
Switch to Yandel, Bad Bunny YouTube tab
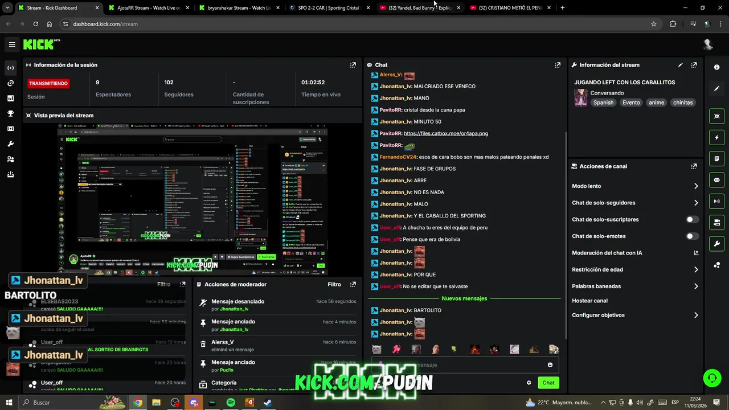(420, 8)
